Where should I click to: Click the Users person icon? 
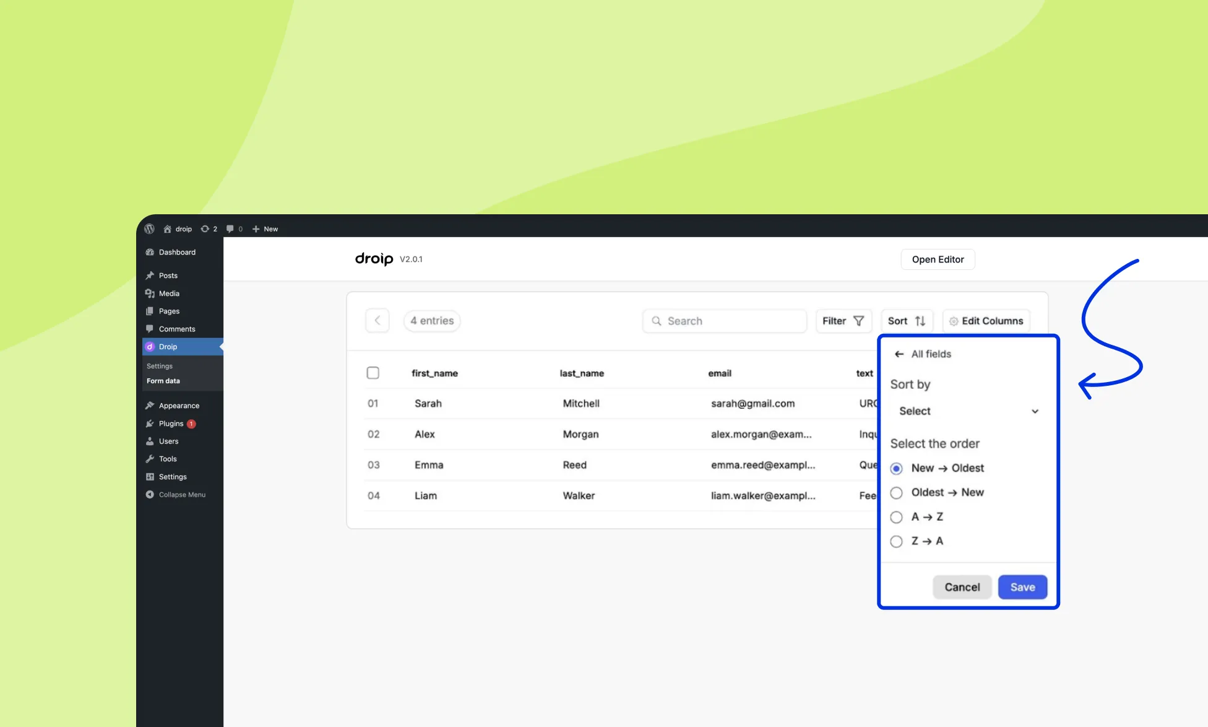150,441
